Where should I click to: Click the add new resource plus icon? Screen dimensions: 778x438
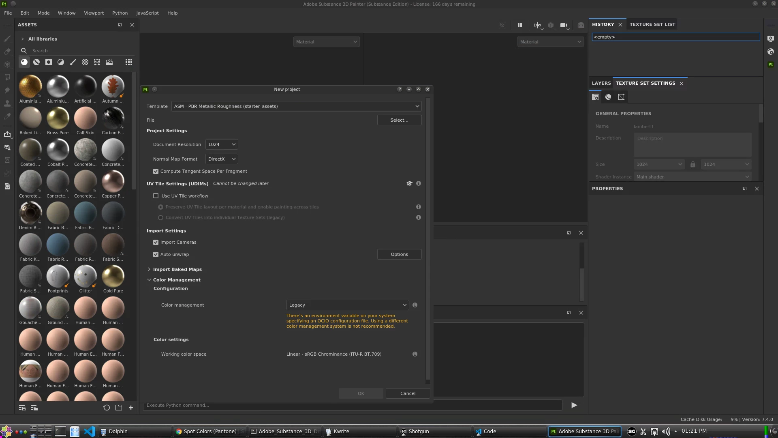coord(131,408)
